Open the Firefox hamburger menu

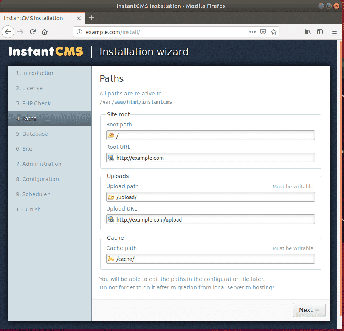point(335,32)
